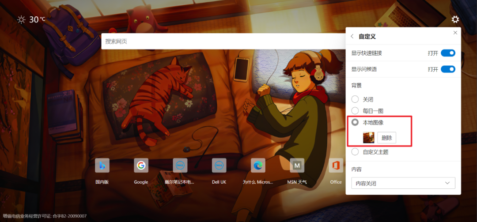Toggle 显示问候语 switch off
The width and height of the screenshot is (477, 222).
pyautogui.click(x=448, y=69)
